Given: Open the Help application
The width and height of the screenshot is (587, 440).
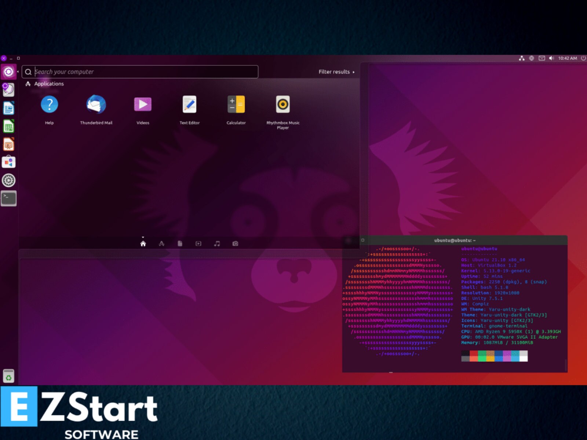Looking at the screenshot, I should click(x=50, y=104).
